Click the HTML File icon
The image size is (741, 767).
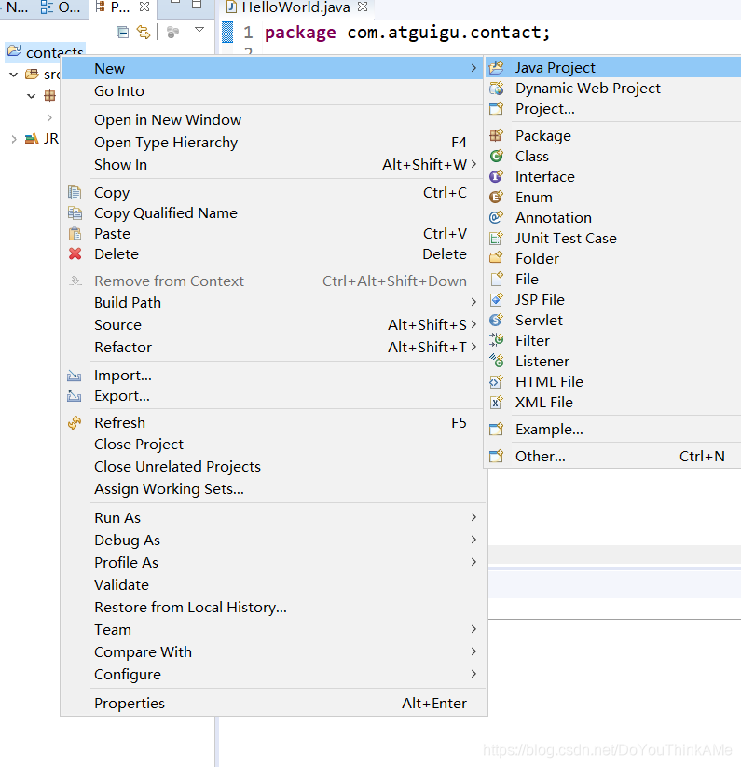[x=496, y=381]
